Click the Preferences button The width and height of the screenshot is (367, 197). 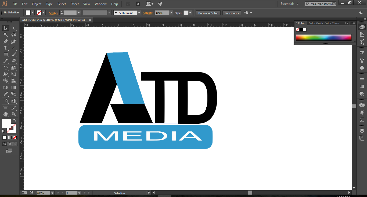point(231,13)
